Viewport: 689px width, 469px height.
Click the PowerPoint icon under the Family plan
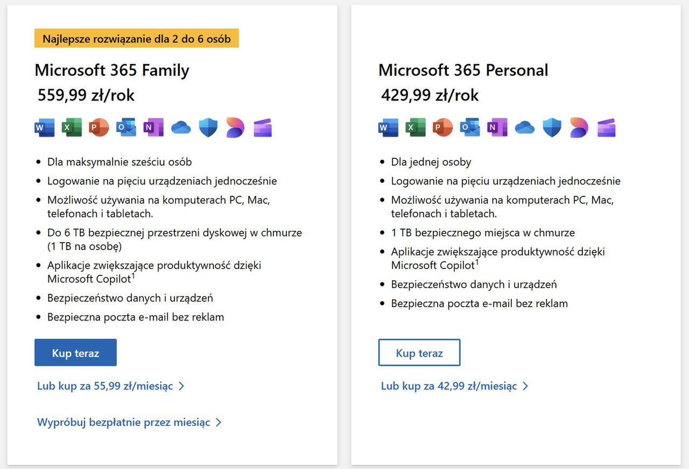tap(99, 127)
